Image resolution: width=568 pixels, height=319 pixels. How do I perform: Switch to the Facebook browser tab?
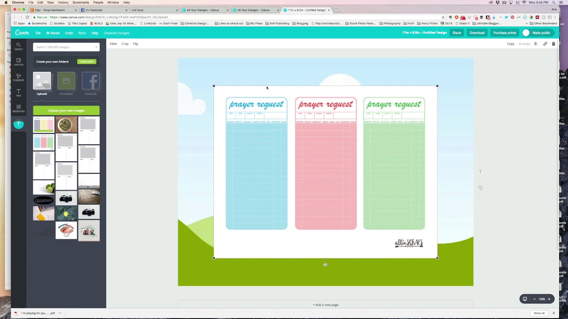[103, 10]
